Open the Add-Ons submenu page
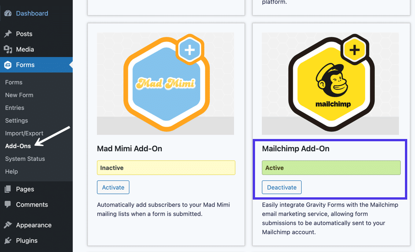Viewport: 415px width, 252px height. 18,146
